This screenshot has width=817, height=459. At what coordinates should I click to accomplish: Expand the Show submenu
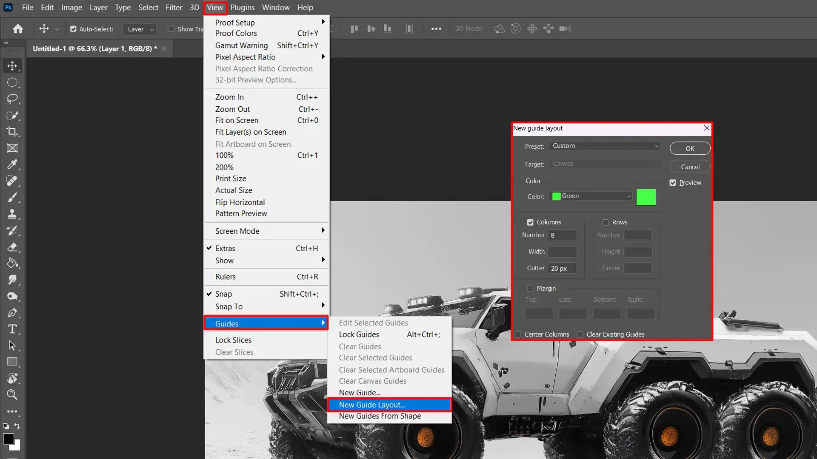pos(266,261)
